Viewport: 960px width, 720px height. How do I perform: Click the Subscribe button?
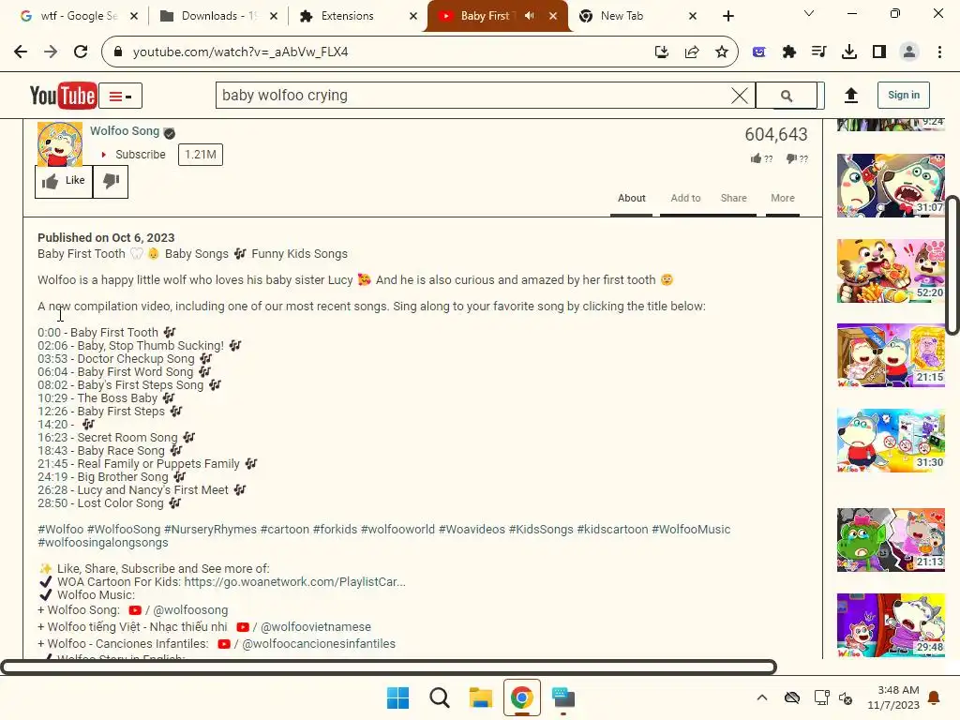(133, 155)
